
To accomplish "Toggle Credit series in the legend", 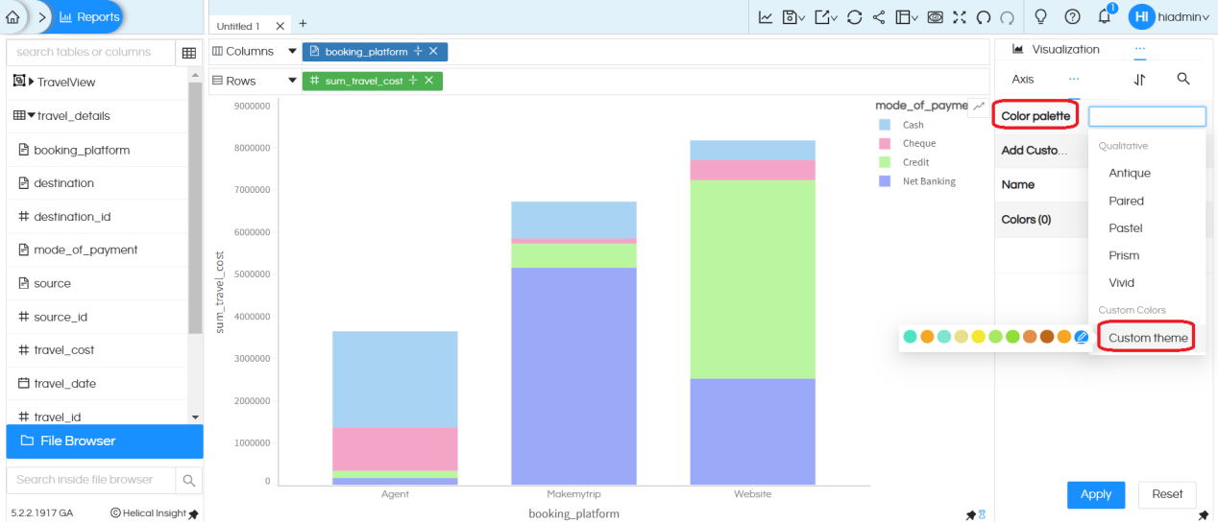I will pyautogui.click(x=904, y=162).
